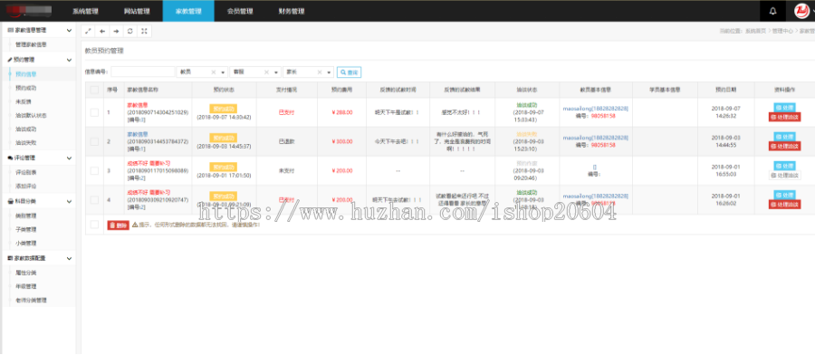815x355 pixels.
Task: Click the blue 处理 button in row 2
Action: click(785, 137)
